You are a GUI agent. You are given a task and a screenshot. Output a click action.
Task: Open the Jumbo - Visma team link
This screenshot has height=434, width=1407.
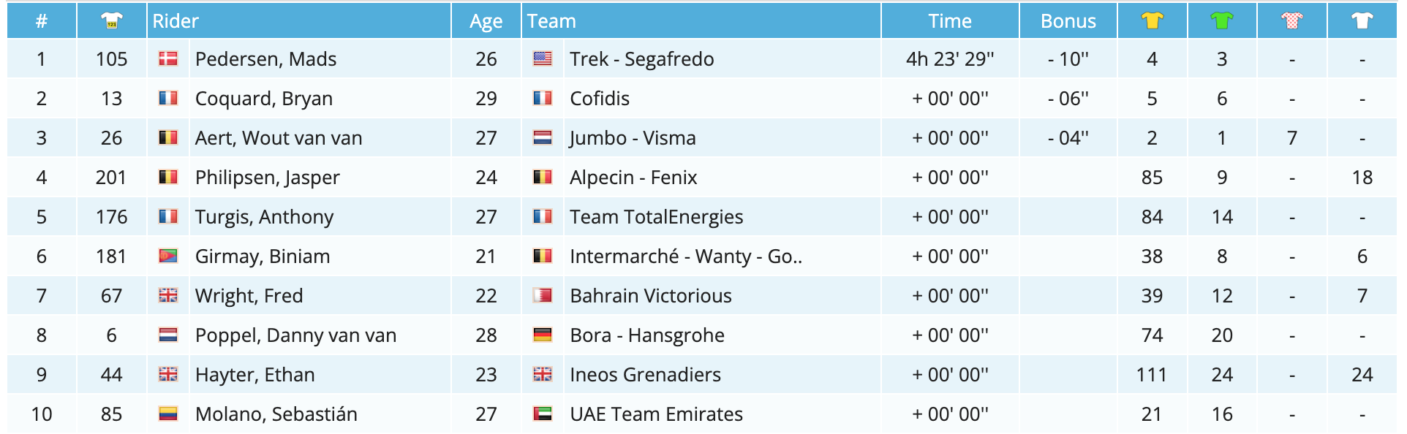click(633, 138)
